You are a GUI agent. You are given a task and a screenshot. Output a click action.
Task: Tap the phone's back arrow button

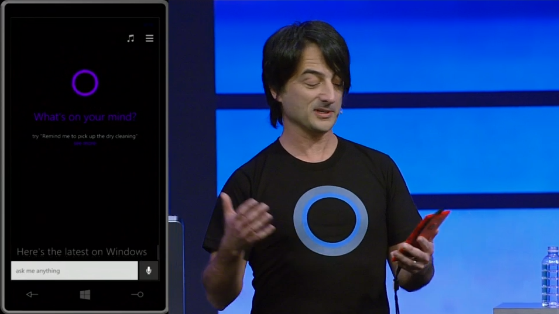[32, 295]
